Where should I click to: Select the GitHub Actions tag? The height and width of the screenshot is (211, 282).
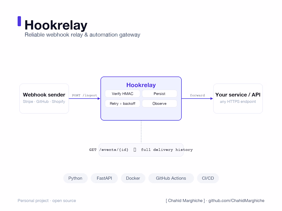tap(171, 178)
